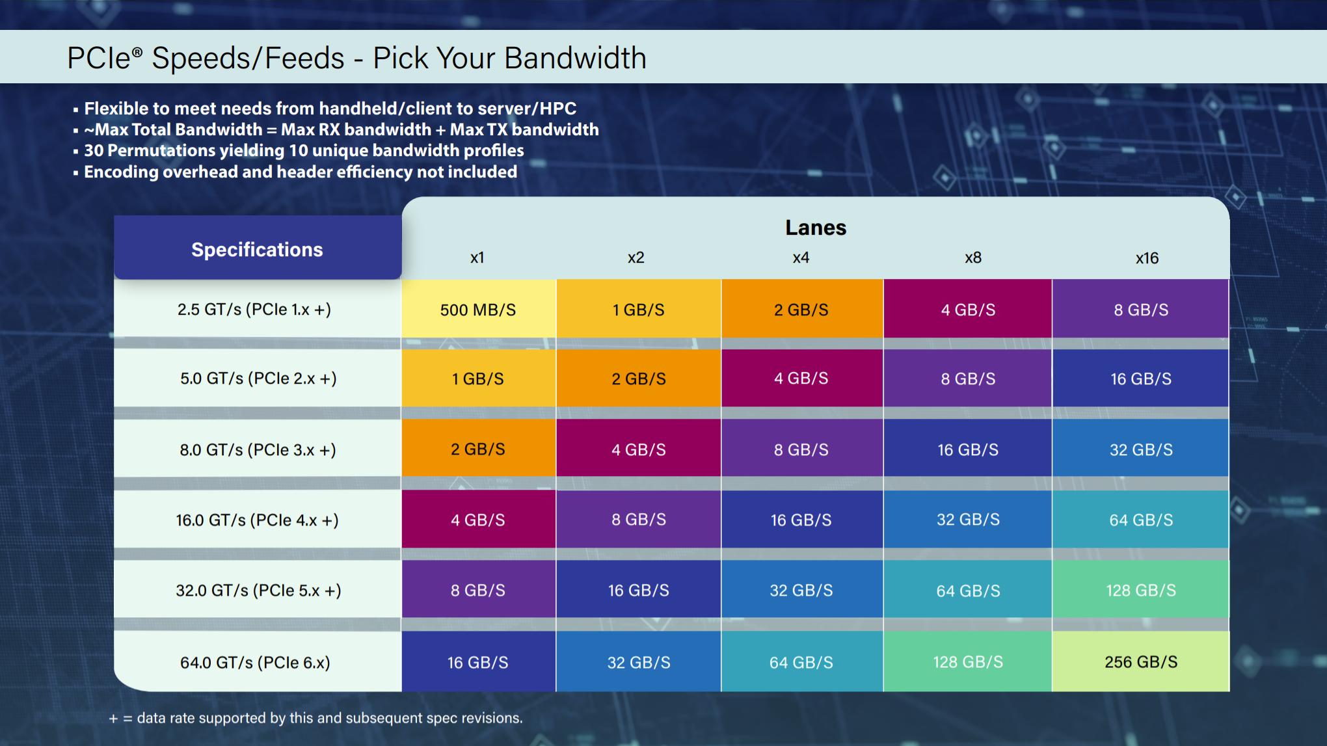Screen dimensions: 1327x746
Task: Select the 30 Permutations bullet text
Action: (x=304, y=150)
